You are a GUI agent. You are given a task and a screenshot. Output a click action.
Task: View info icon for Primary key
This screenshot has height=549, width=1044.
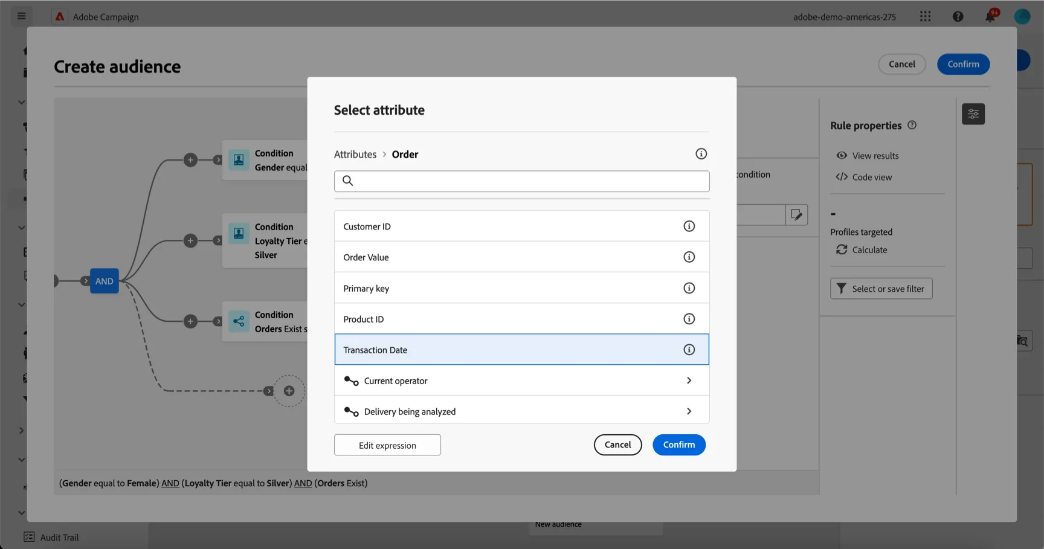tap(689, 288)
